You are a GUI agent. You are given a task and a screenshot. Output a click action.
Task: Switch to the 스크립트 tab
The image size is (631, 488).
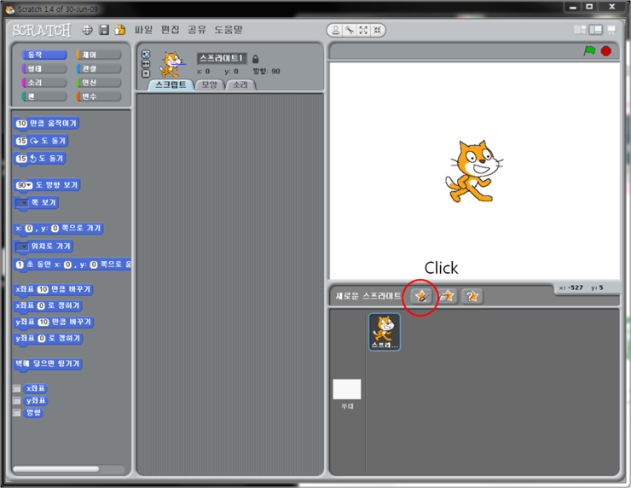coord(171,84)
